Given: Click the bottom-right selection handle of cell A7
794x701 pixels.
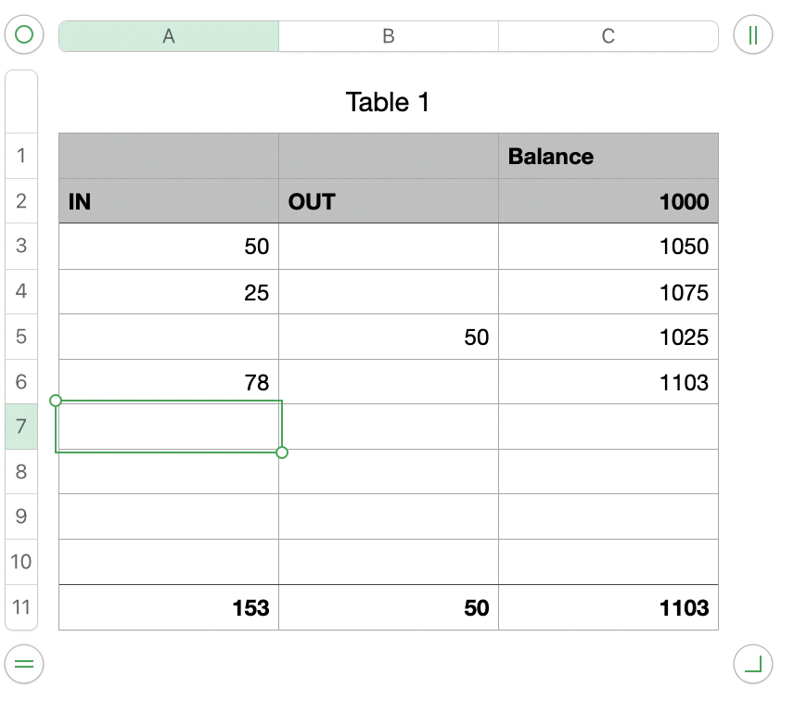Looking at the screenshot, I should 282,452.
